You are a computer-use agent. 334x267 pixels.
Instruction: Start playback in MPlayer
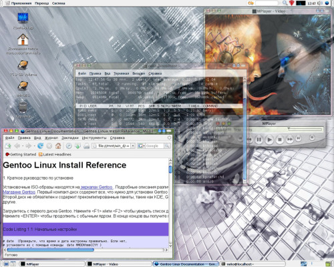(269, 140)
